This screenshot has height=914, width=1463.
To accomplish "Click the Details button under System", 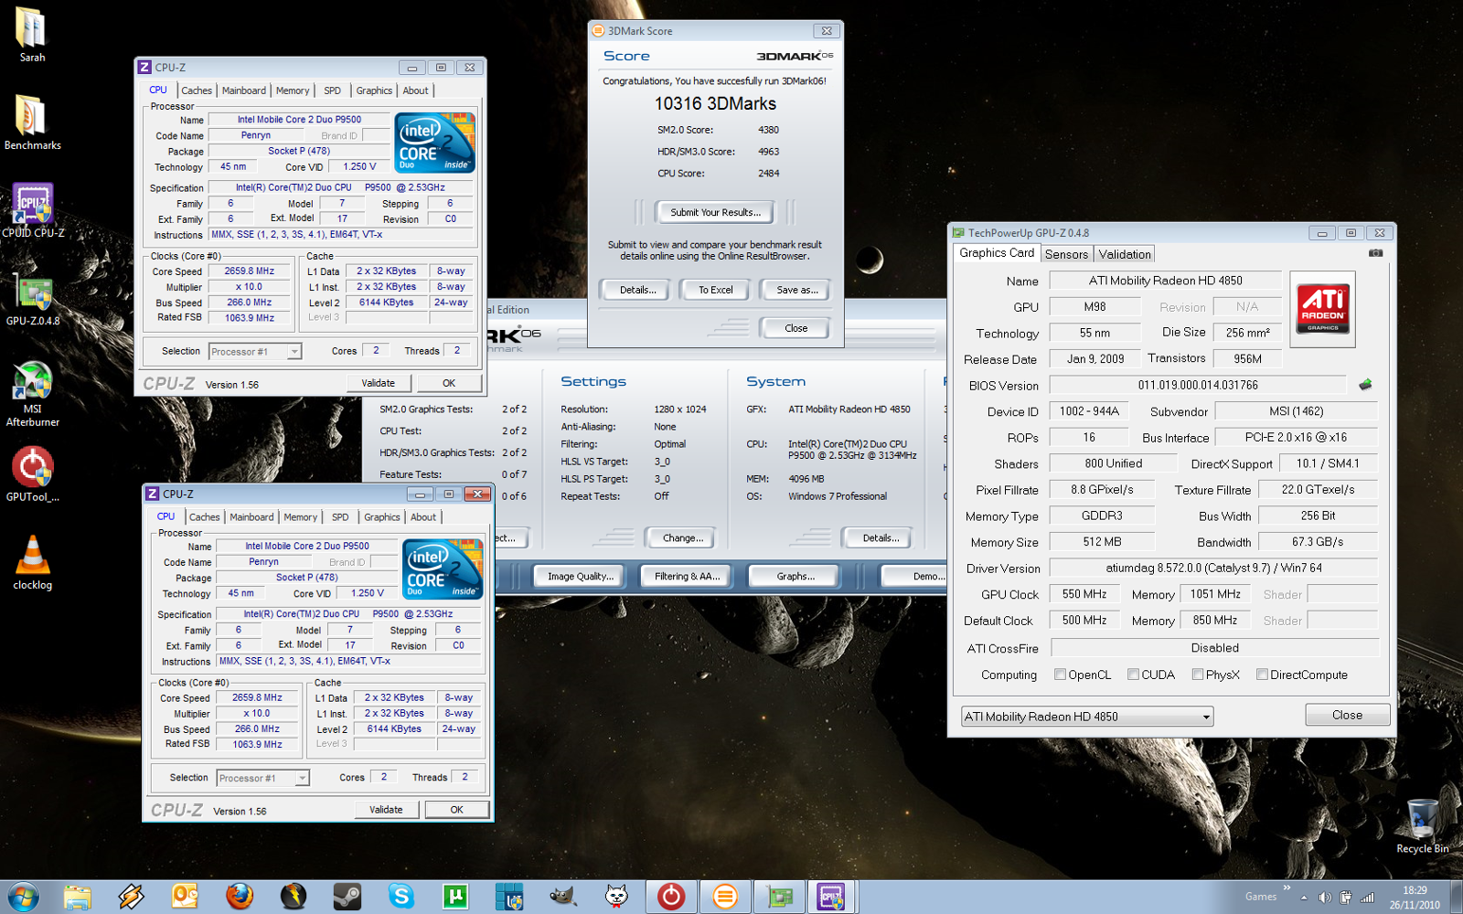I will pos(881,538).
